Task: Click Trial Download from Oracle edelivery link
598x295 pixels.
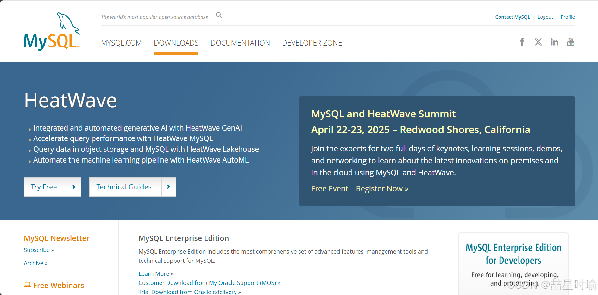Action: tap(190, 292)
